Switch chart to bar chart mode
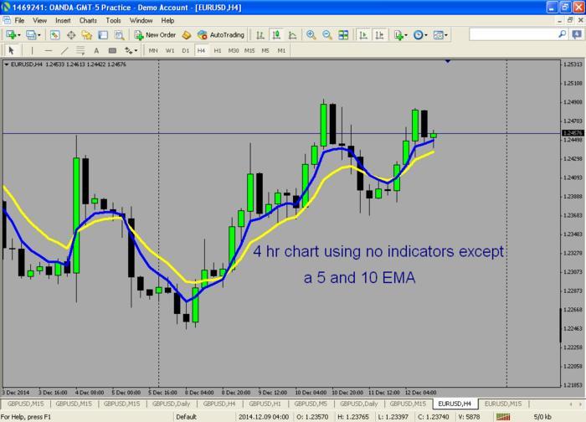Viewport: 586px width, 422px height. click(x=260, y=35)
